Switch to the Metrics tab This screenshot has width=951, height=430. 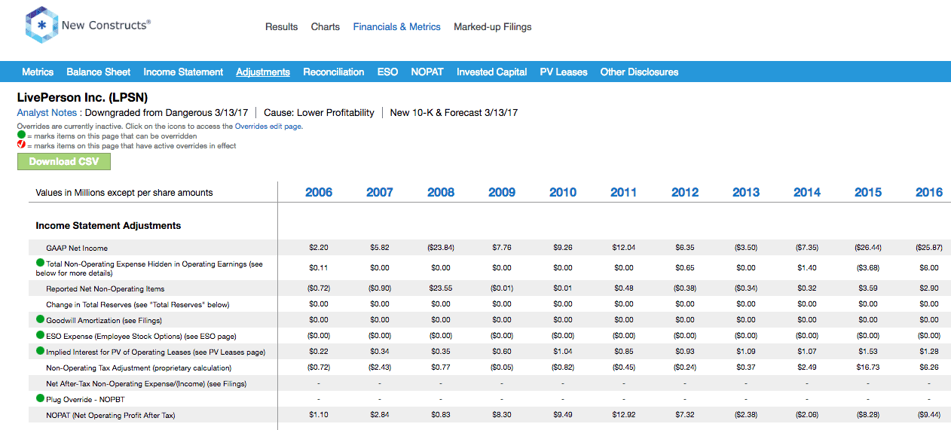(38, 72)
